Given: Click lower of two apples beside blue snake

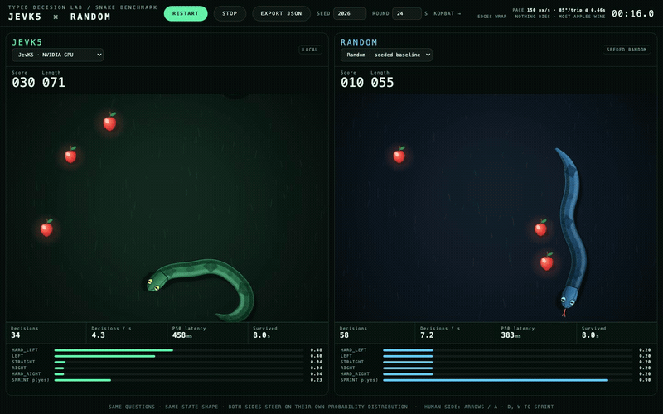Looking at the screenshot, I should [x=547, y=262].
